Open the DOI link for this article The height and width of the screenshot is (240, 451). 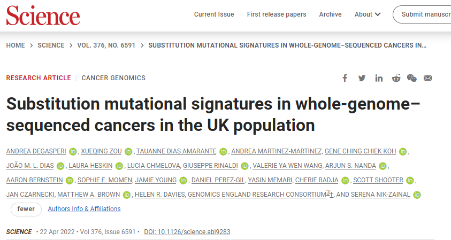[187, 231]
